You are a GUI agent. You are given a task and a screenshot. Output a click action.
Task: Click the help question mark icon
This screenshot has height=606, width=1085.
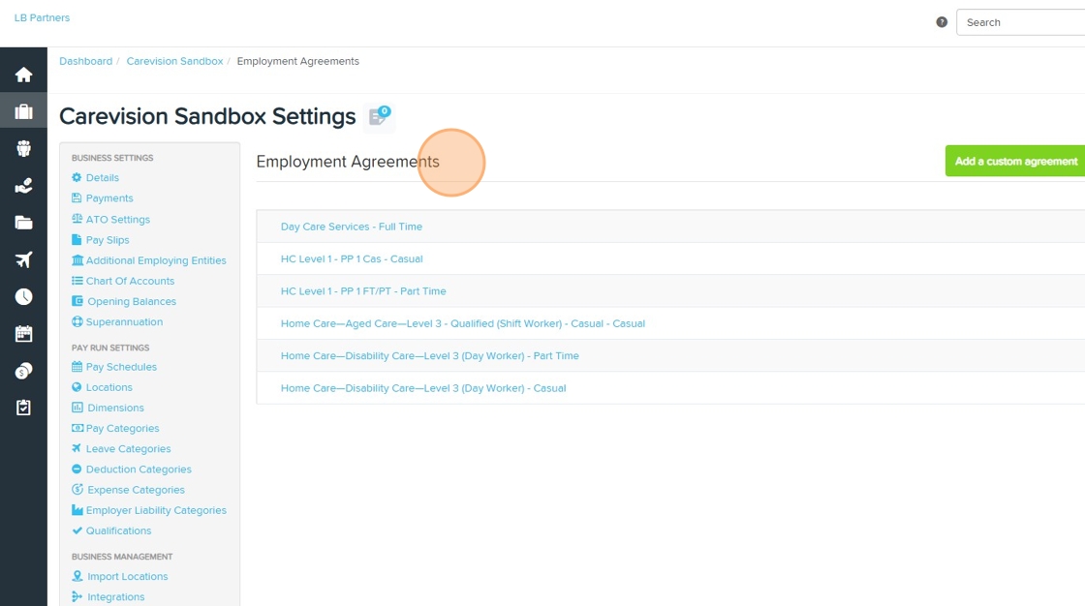pos(941,22)
